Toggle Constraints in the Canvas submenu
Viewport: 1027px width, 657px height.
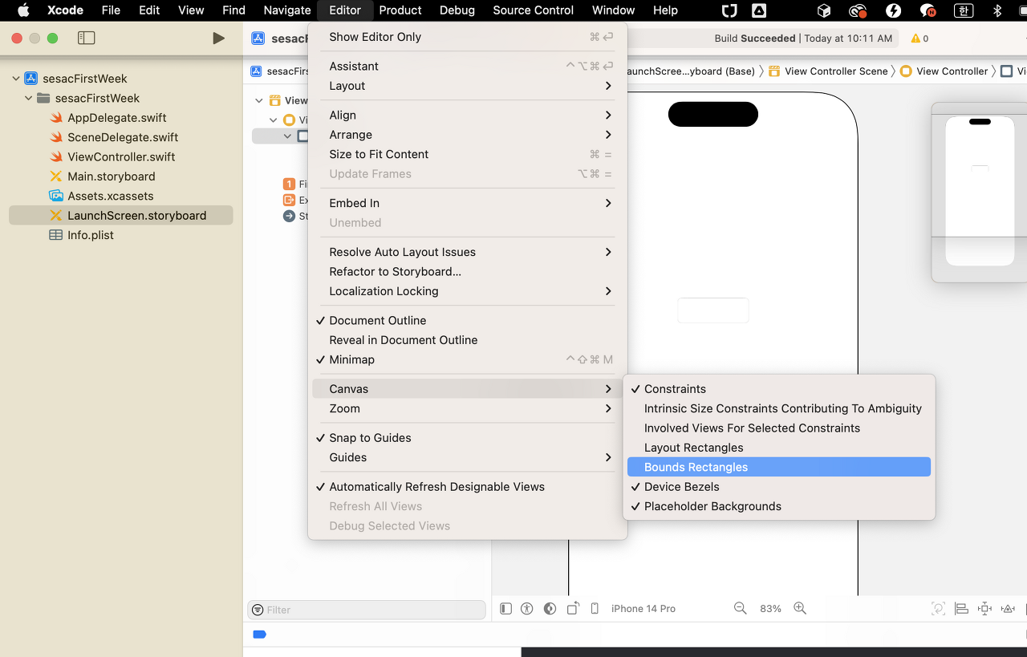click(780, 388)
